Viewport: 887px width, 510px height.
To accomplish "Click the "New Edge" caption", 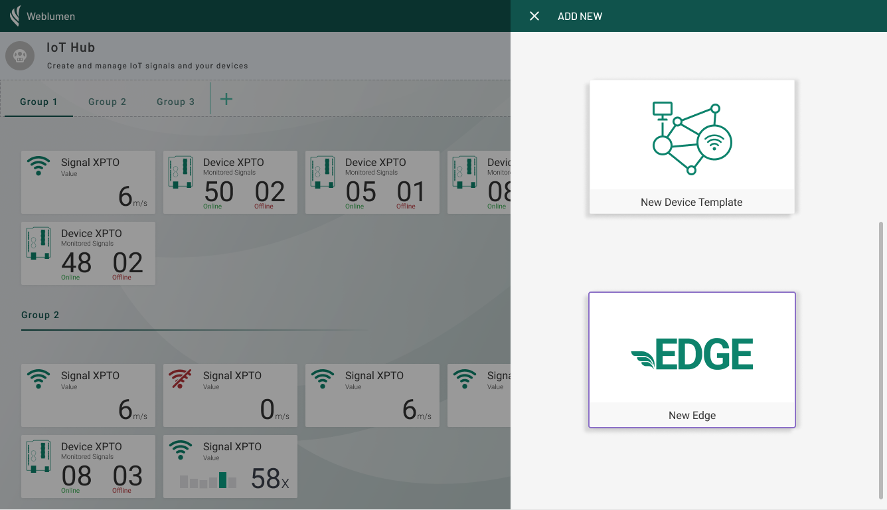I will tap(692, 415).
